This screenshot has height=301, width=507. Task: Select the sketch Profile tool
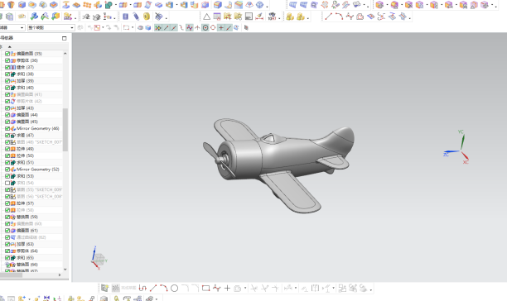pos(142,288)
